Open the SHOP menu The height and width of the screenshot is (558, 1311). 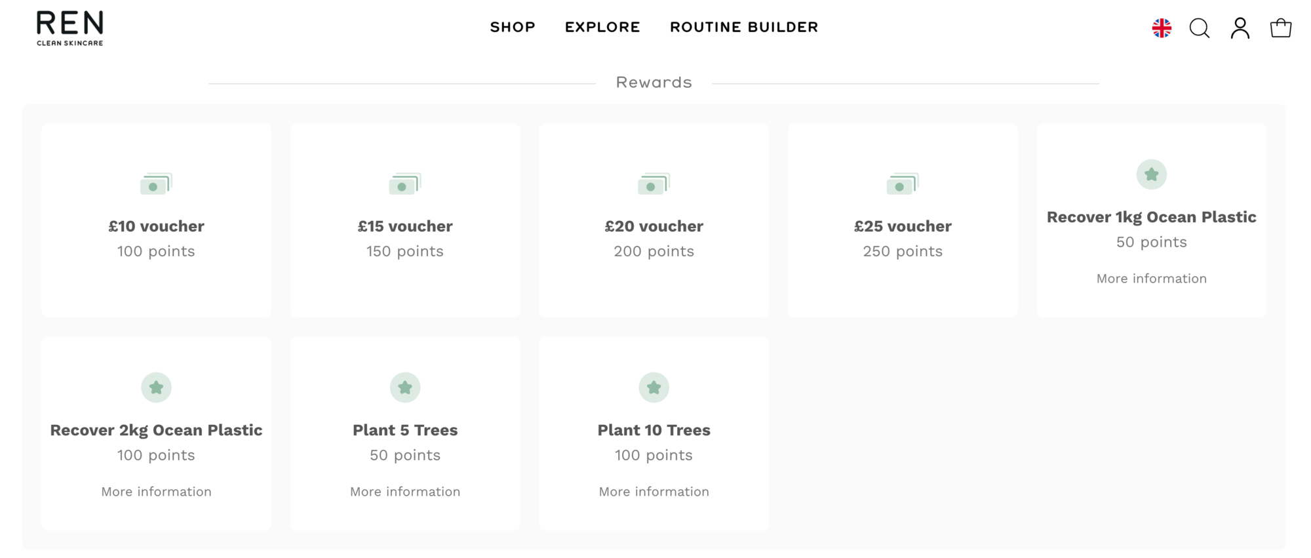point(513,28)
